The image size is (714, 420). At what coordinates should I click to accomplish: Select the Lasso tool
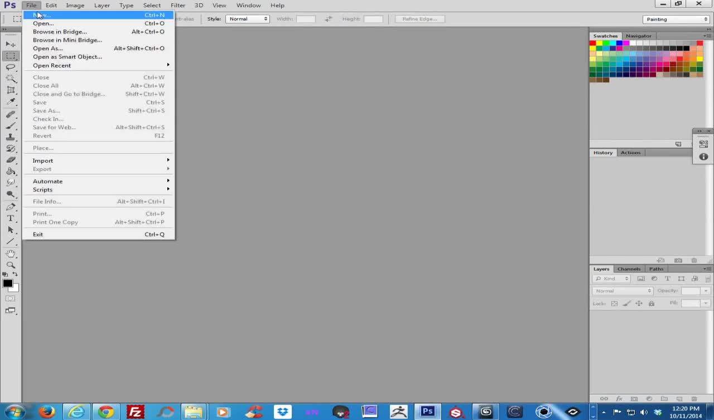tap(11, 67)
